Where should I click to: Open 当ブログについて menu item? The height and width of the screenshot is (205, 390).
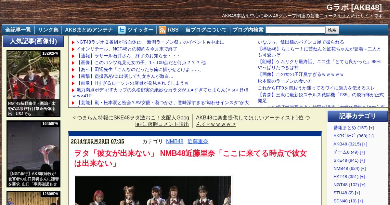point(206,30)
